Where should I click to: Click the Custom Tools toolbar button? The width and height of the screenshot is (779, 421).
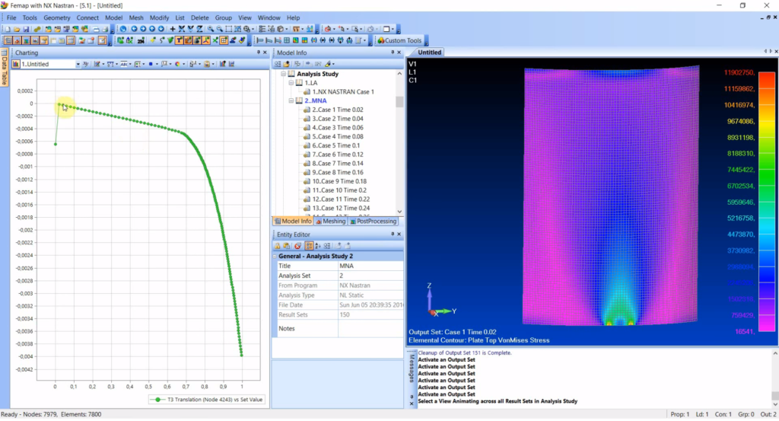[x=399, y=40]
